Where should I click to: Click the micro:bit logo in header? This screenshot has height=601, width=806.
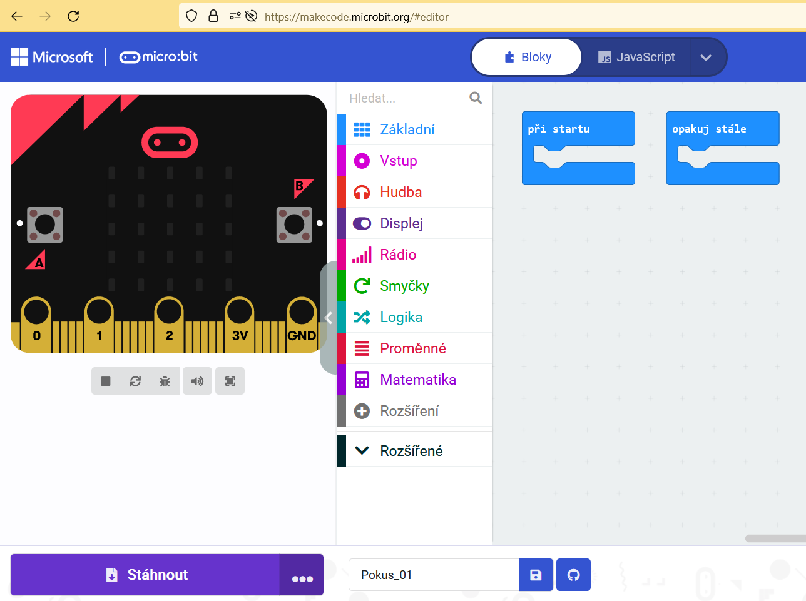pos(158,57)
